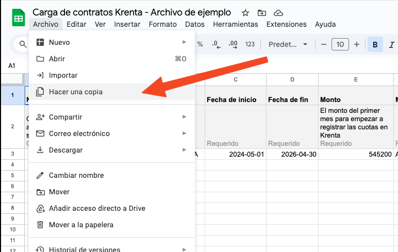
Task: Select column C header
Action: [x=236, y=80]
